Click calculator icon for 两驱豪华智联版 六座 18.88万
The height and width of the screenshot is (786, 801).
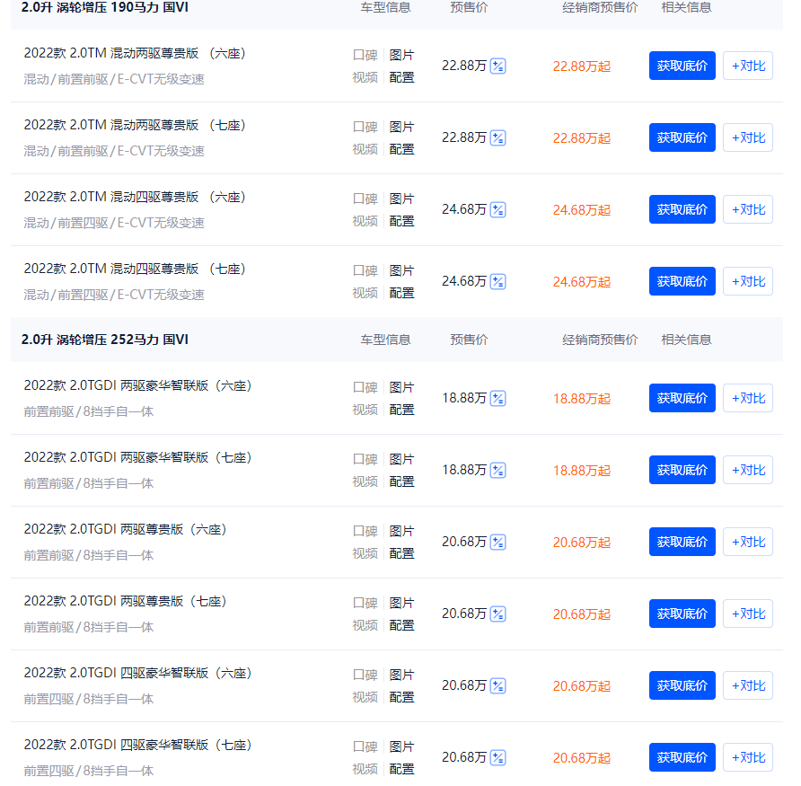point(497,398)
